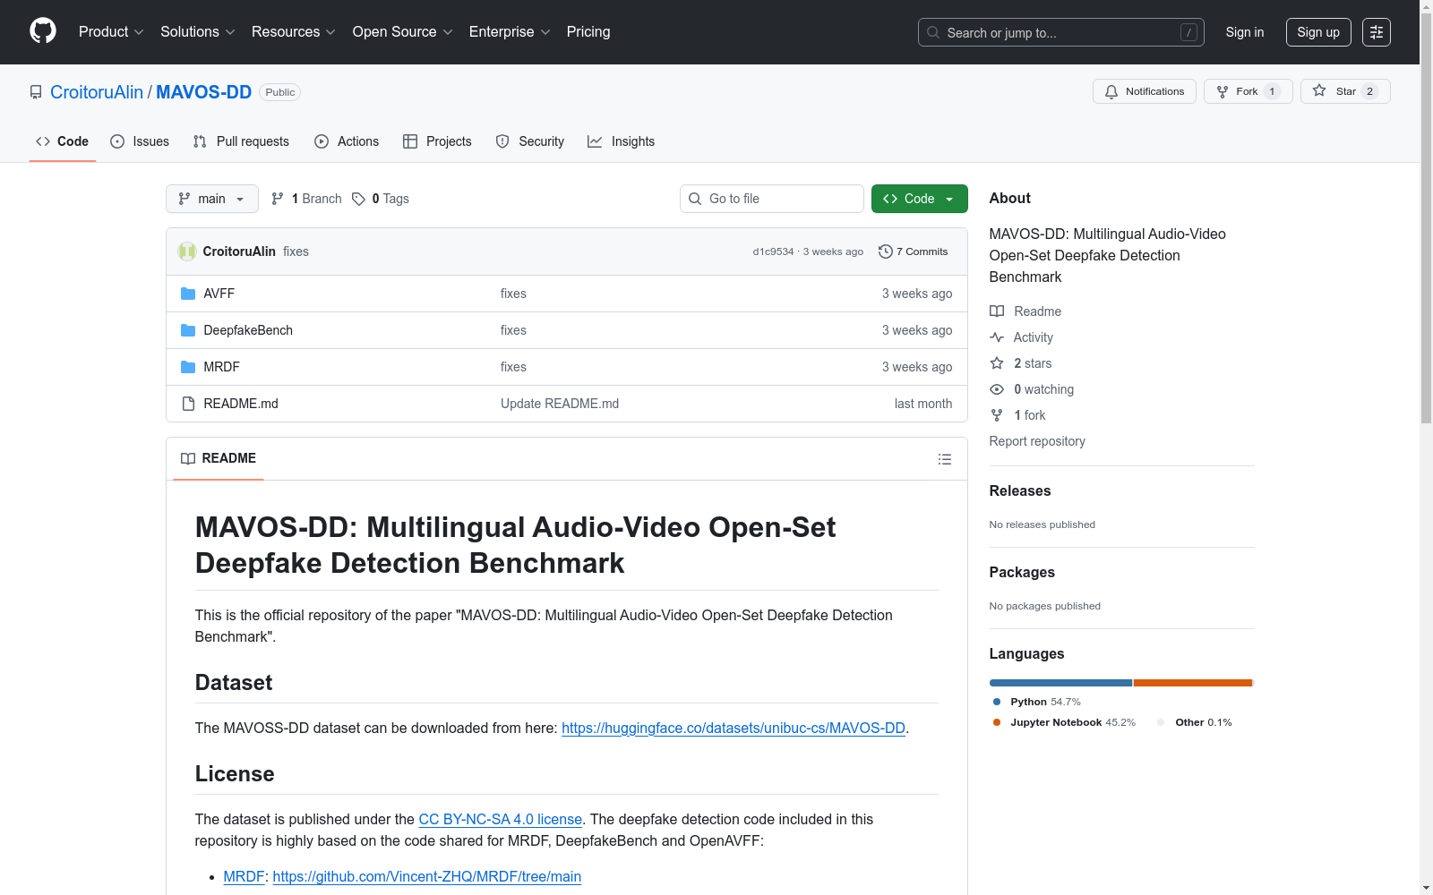Switch to the Insights tab
This screenshot has width=1433, height=895.
(622, 141)
